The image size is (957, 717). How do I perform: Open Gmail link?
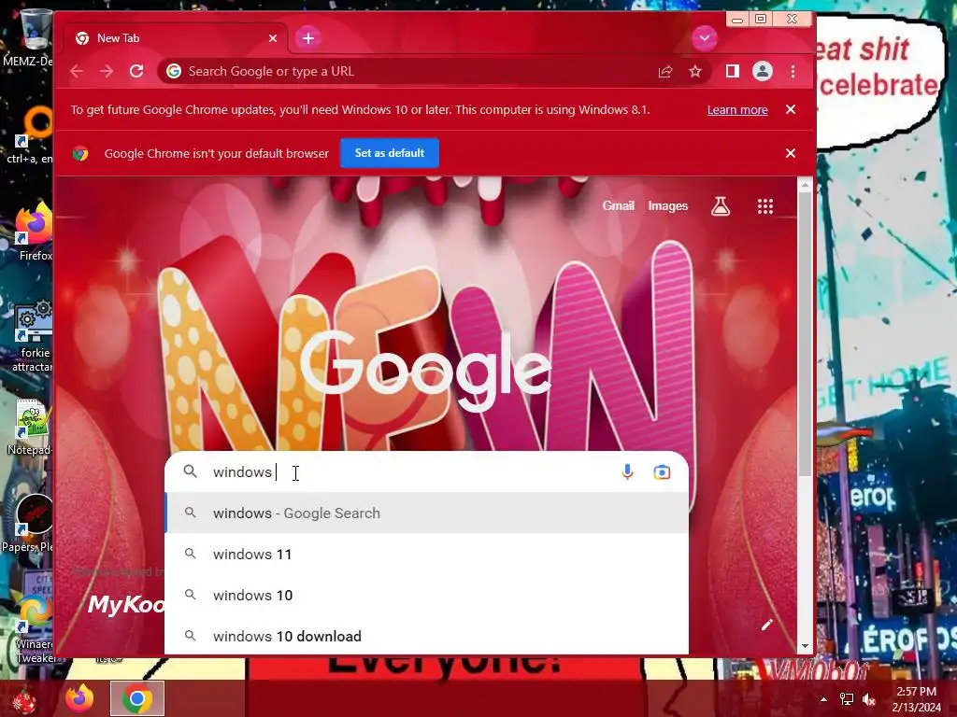pyautogui.click(x=619, y=206)
